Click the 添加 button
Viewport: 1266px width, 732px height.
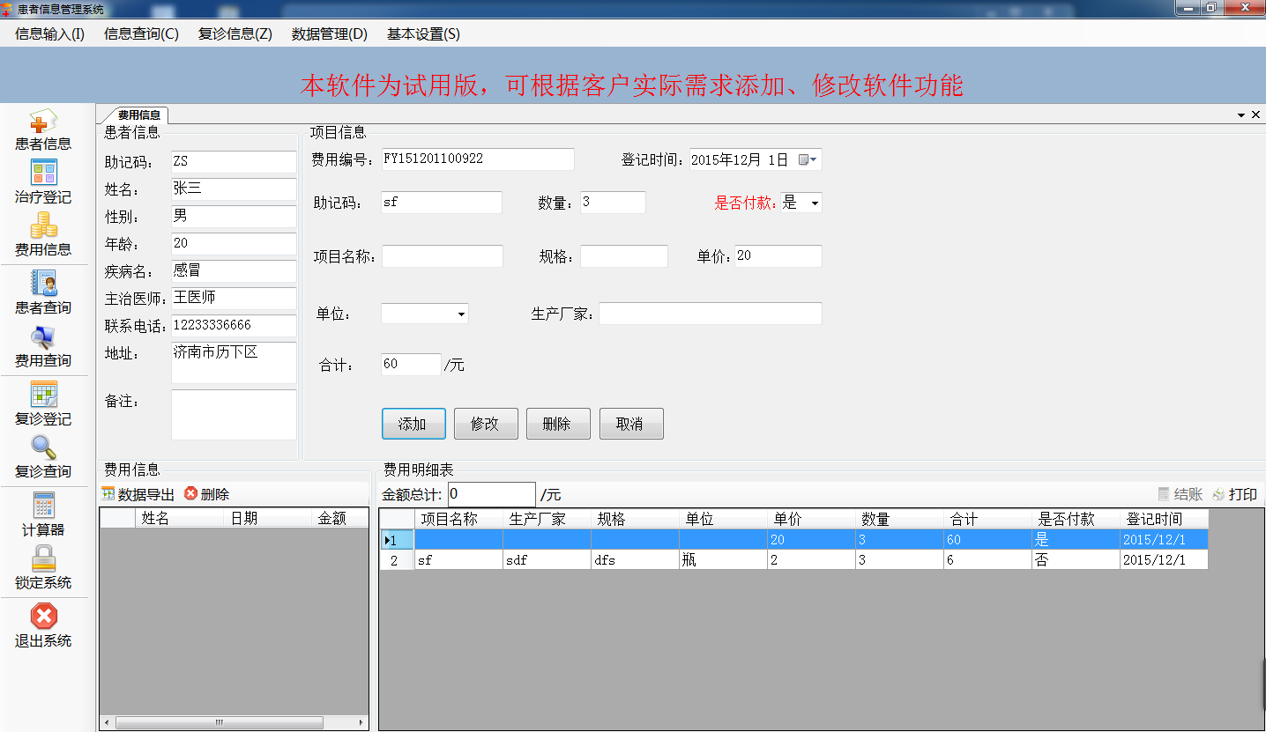pos(413,424)
